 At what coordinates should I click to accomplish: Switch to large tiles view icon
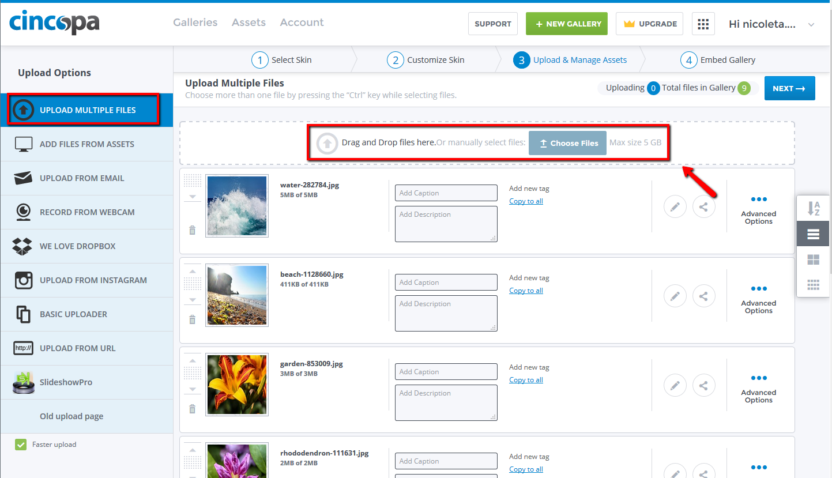click(x=814, y=259)
